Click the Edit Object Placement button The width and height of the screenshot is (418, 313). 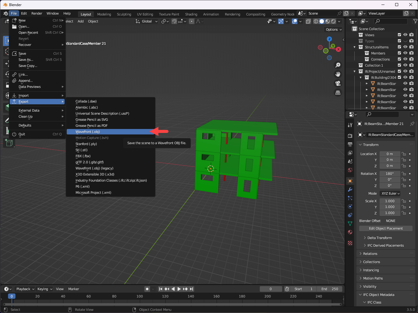click(386, 228)
